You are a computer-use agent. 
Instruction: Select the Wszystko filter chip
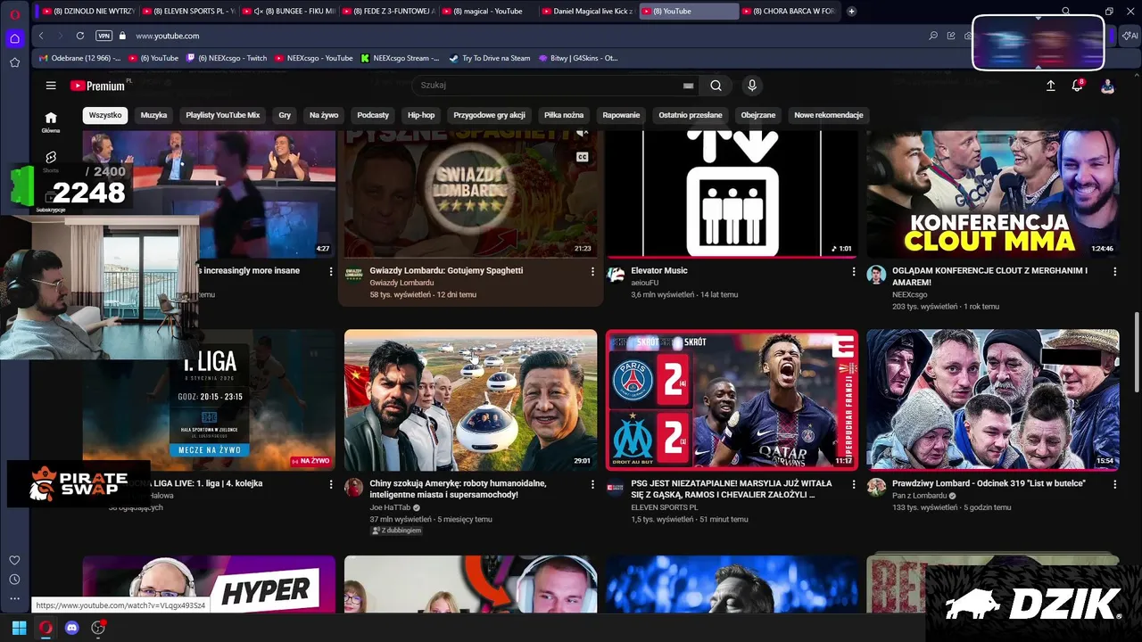pyautogui.click(x=105, y=115)
